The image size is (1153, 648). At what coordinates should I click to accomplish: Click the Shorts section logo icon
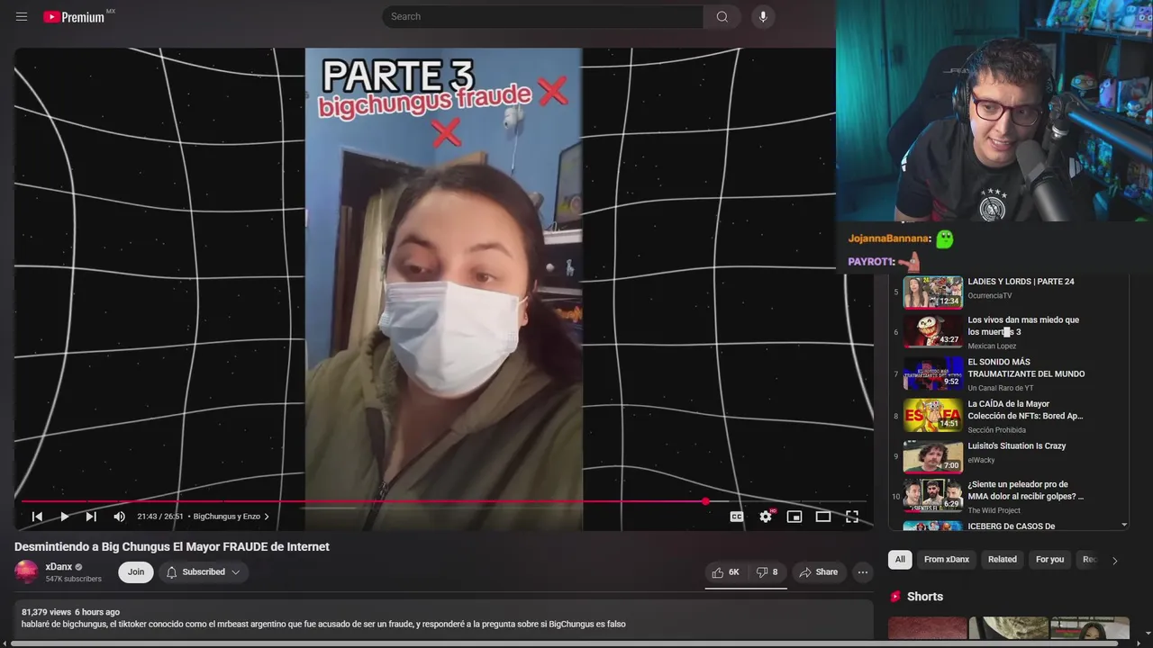pos(895,597)
